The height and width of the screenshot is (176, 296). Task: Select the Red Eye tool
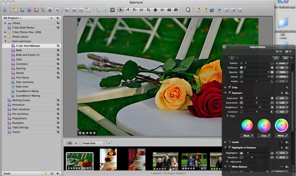click(x=162, y=10)
